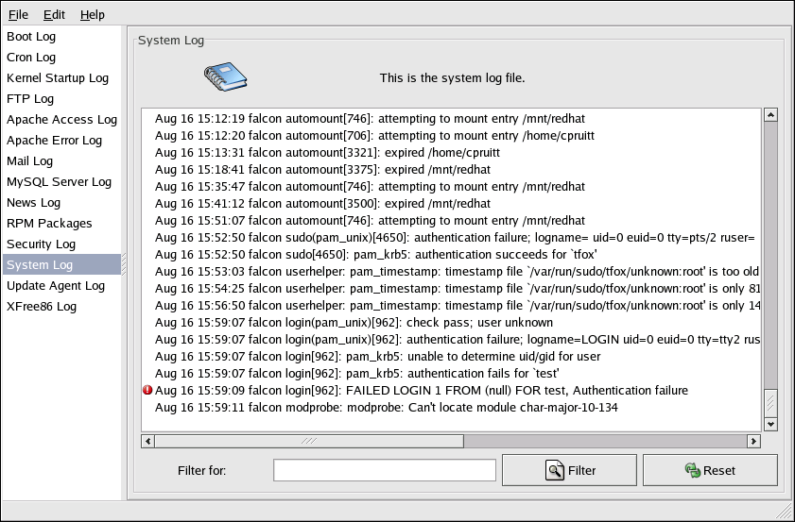Select the RPM Packages log
Screen dimensions: 795x522
point(49,224)
